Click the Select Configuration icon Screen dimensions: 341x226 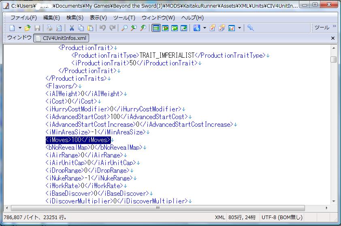(x=196, y=28)
